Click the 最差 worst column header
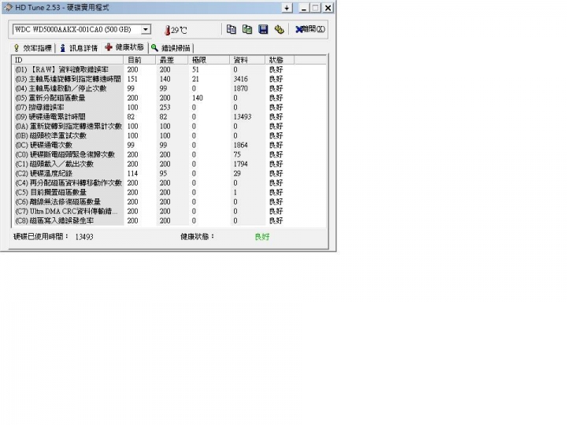 [x=172, y=60]
